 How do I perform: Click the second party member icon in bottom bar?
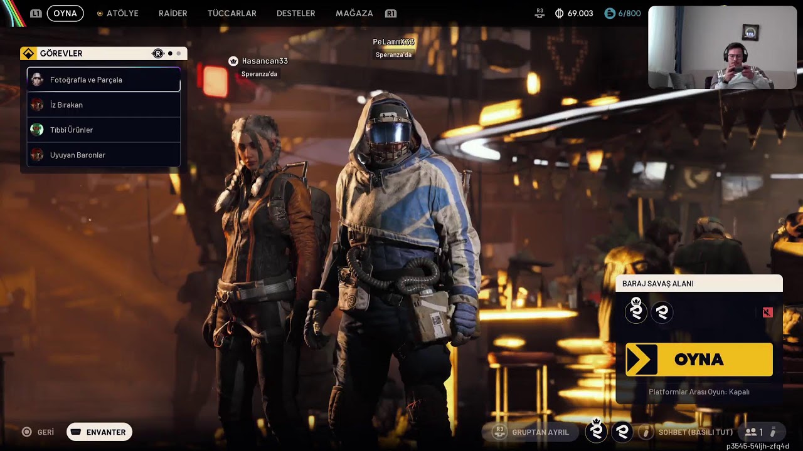point(622,432)
